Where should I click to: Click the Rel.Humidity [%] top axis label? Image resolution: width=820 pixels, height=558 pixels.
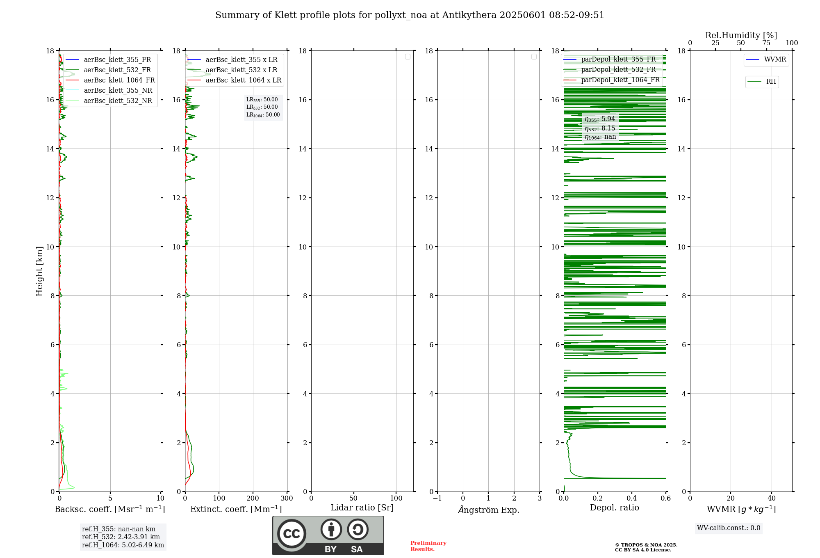(741, 35)
